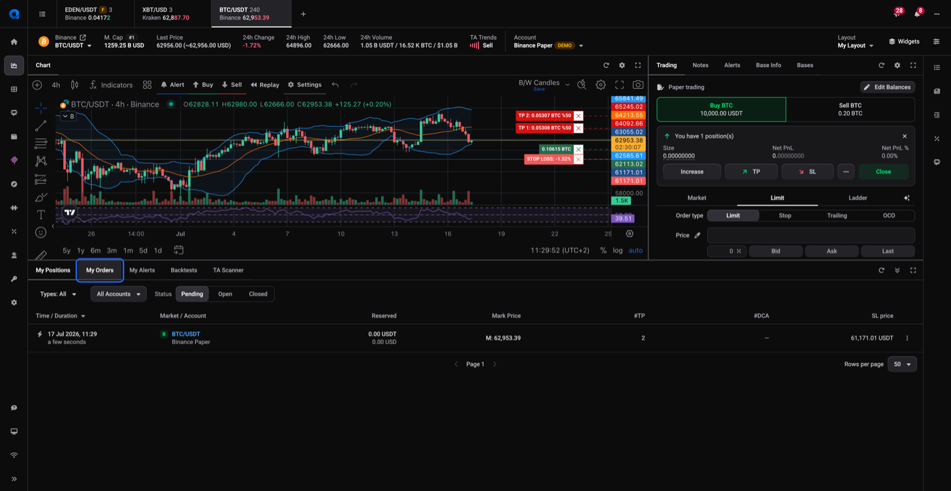
Task: Select the 1d chart range
Action: [158, 250]
